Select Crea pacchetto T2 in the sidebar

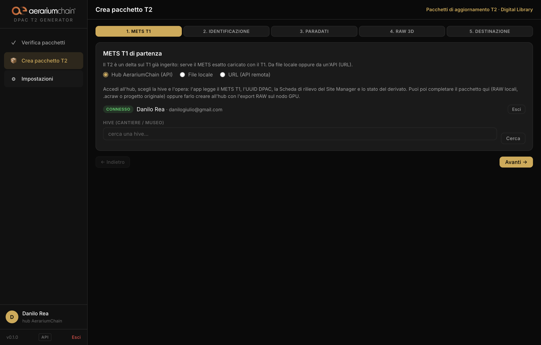(x=44, y=61)
